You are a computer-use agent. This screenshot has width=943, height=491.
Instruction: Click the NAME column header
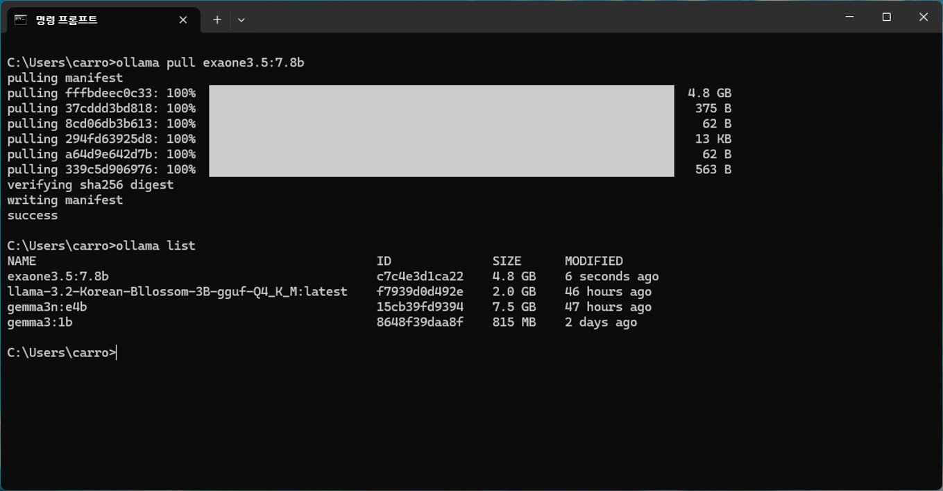(x=22, y=261)
